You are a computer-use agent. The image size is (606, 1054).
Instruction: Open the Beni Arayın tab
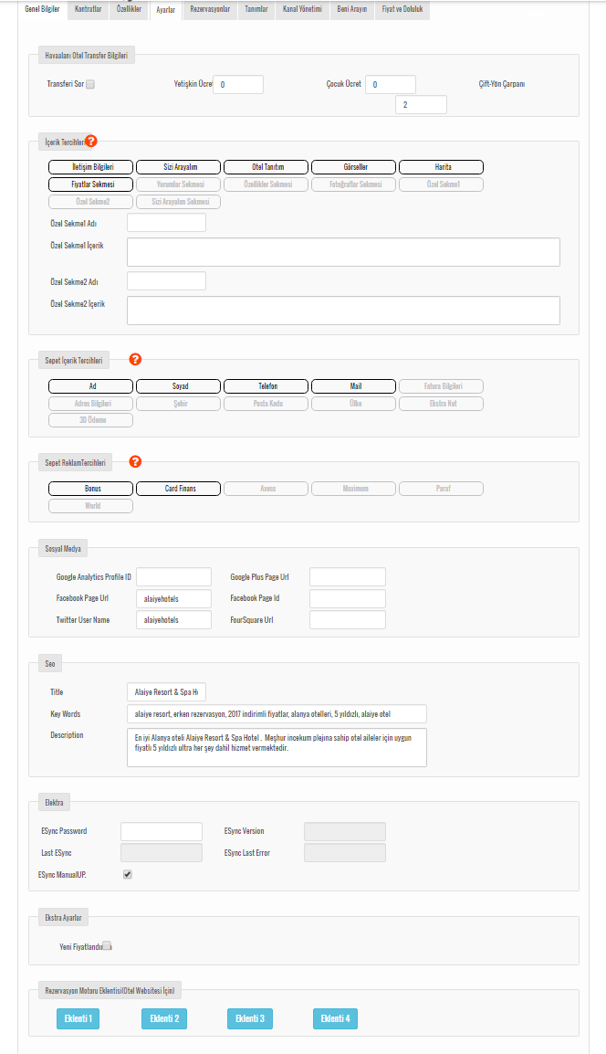click(x=352, y=9)
